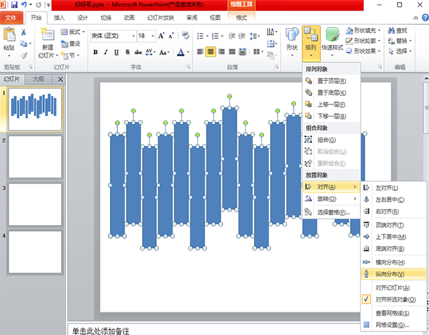Switch to the Insert (插入) ribbon tab

click(x=59, y=18)
